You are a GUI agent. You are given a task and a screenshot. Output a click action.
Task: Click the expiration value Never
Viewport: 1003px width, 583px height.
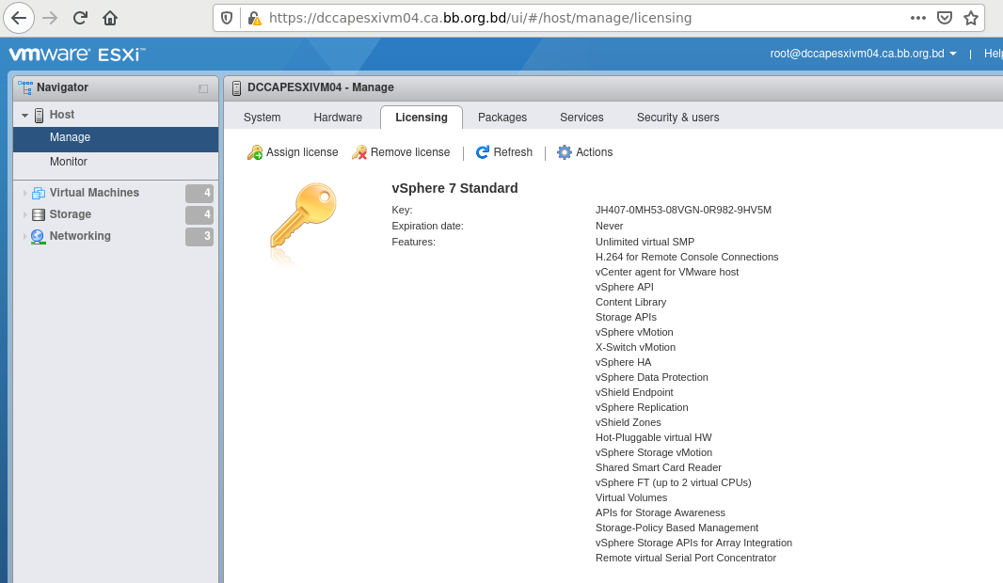coord(609,227)
